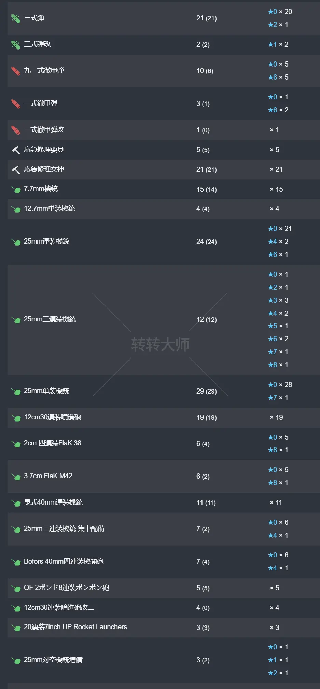Click the 12cm30連装噴進砲改二 entry row
Viewport: 320px width, 689px height.
[x=59, y=608]
